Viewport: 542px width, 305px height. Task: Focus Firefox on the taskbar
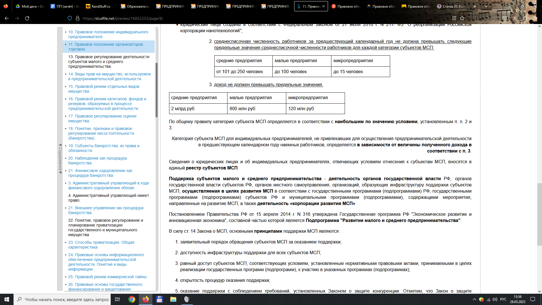coord(146,299)
